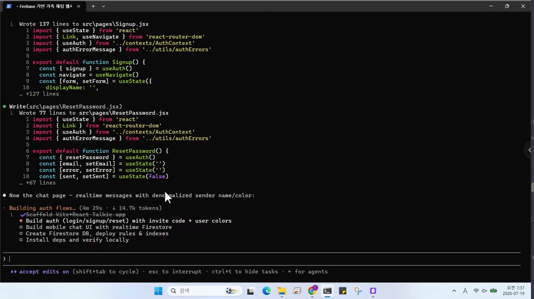
Task: Open the Wi-Fi network status icon
Action: 476,291
